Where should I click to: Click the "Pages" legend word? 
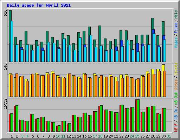coord(176,43)
